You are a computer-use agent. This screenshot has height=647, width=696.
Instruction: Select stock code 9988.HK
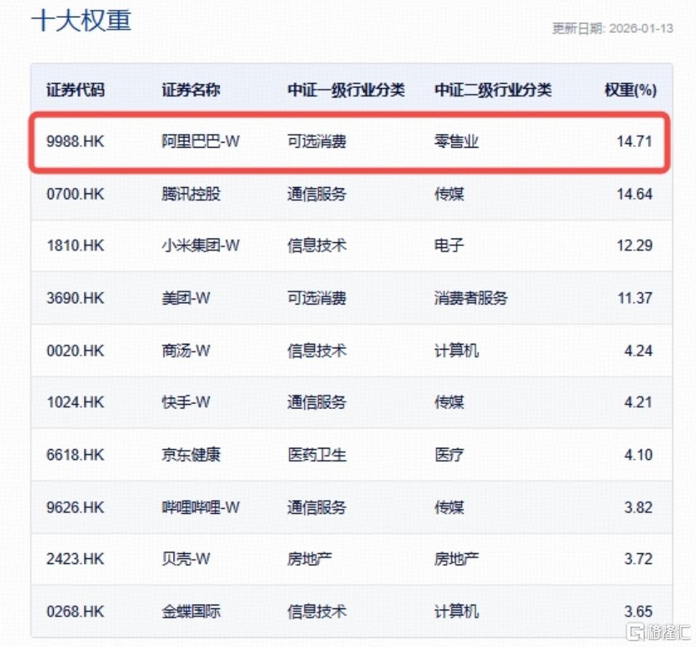click(75, 142)
